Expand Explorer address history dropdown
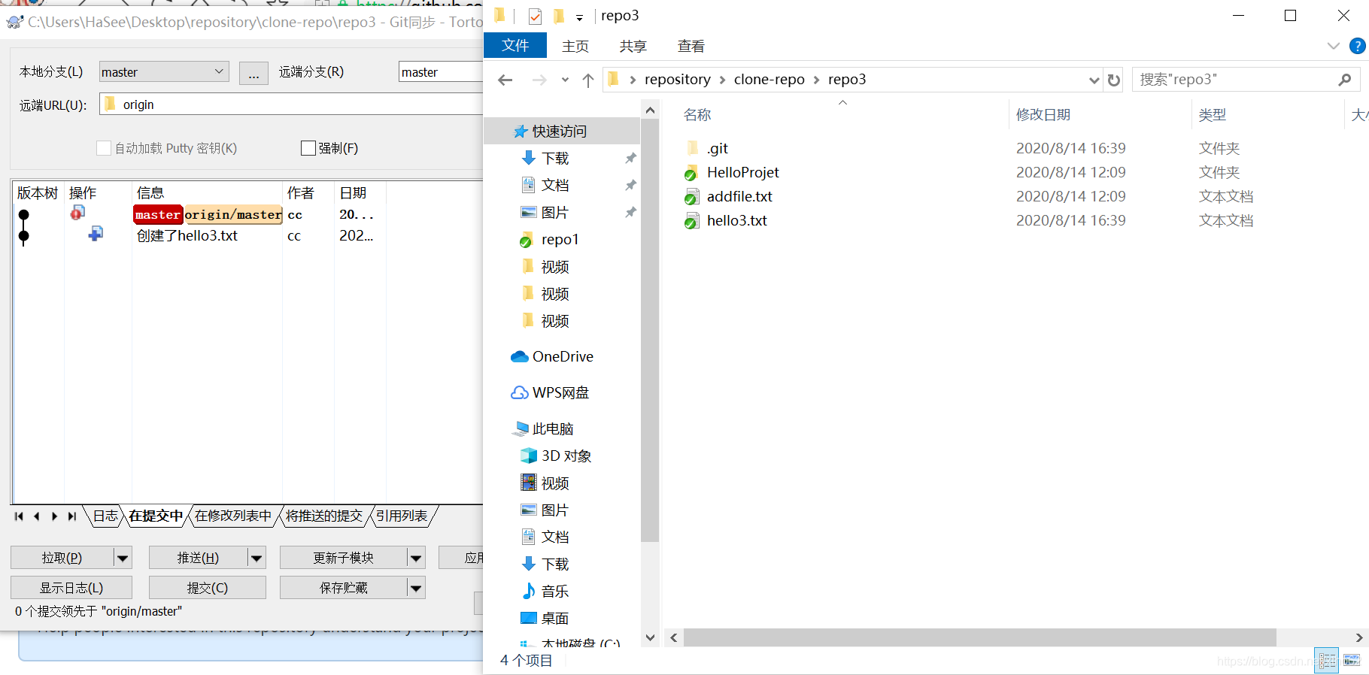The width and height of the screenshot is (1369, 675). (1094, 80)
